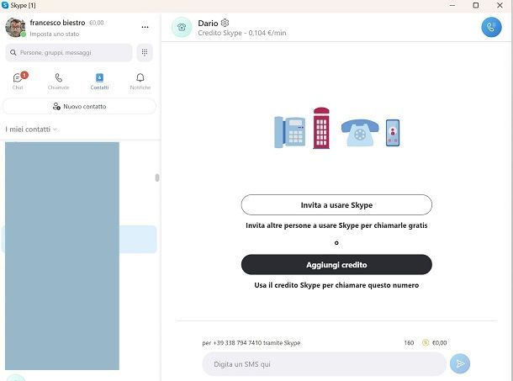This screenshot has height=381, width=513.
Task: Open francesco biestro profile avatar
Action: (15, 28)
